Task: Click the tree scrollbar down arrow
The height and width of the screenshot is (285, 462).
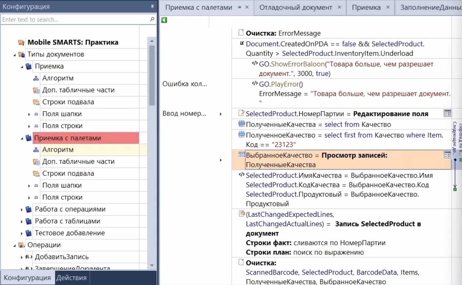Action: tap(152, 265)
